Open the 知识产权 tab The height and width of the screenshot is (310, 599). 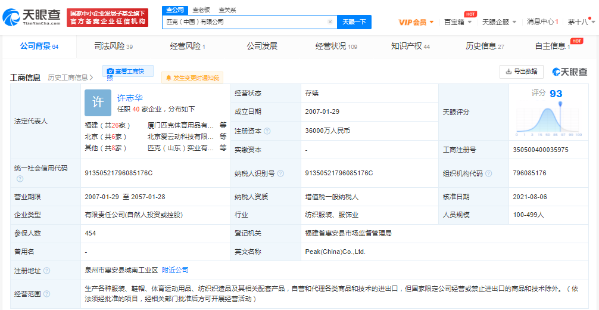point(410,46)
